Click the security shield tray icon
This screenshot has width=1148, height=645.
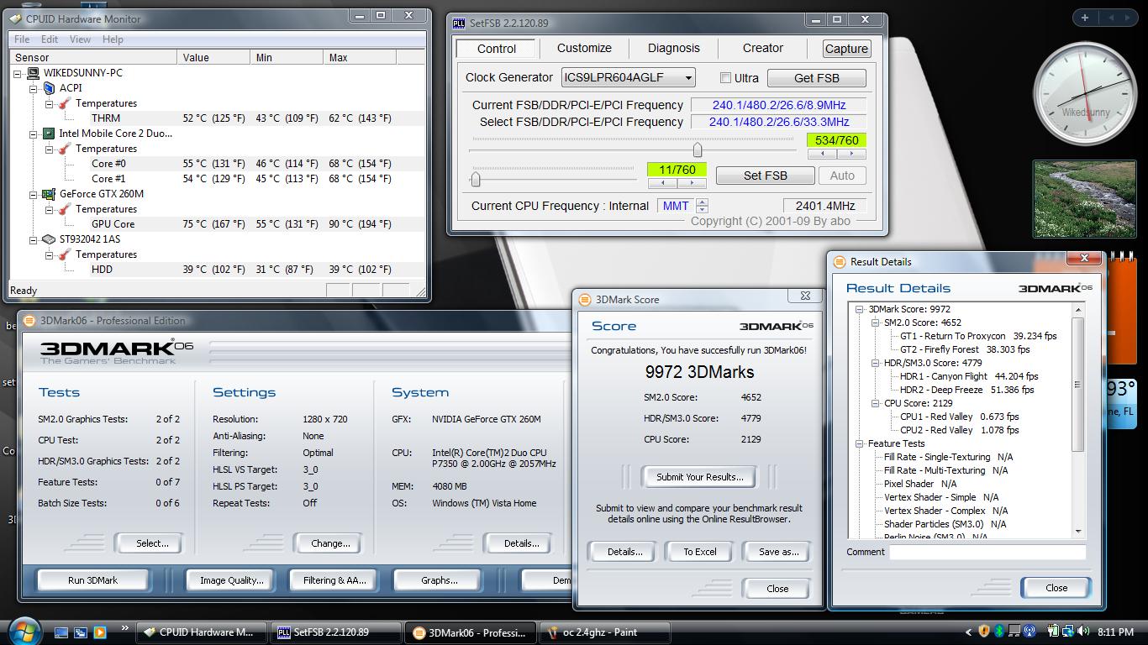click(x=984, y=632)
